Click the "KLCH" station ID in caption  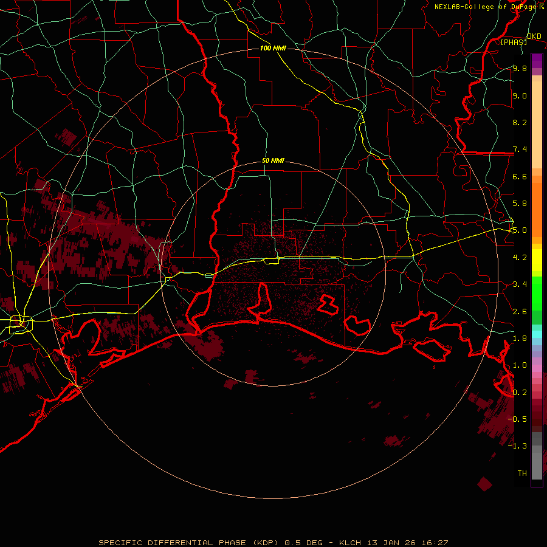349,543
